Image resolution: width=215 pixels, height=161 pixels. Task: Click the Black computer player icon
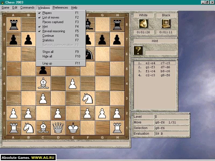coord(166,24)
